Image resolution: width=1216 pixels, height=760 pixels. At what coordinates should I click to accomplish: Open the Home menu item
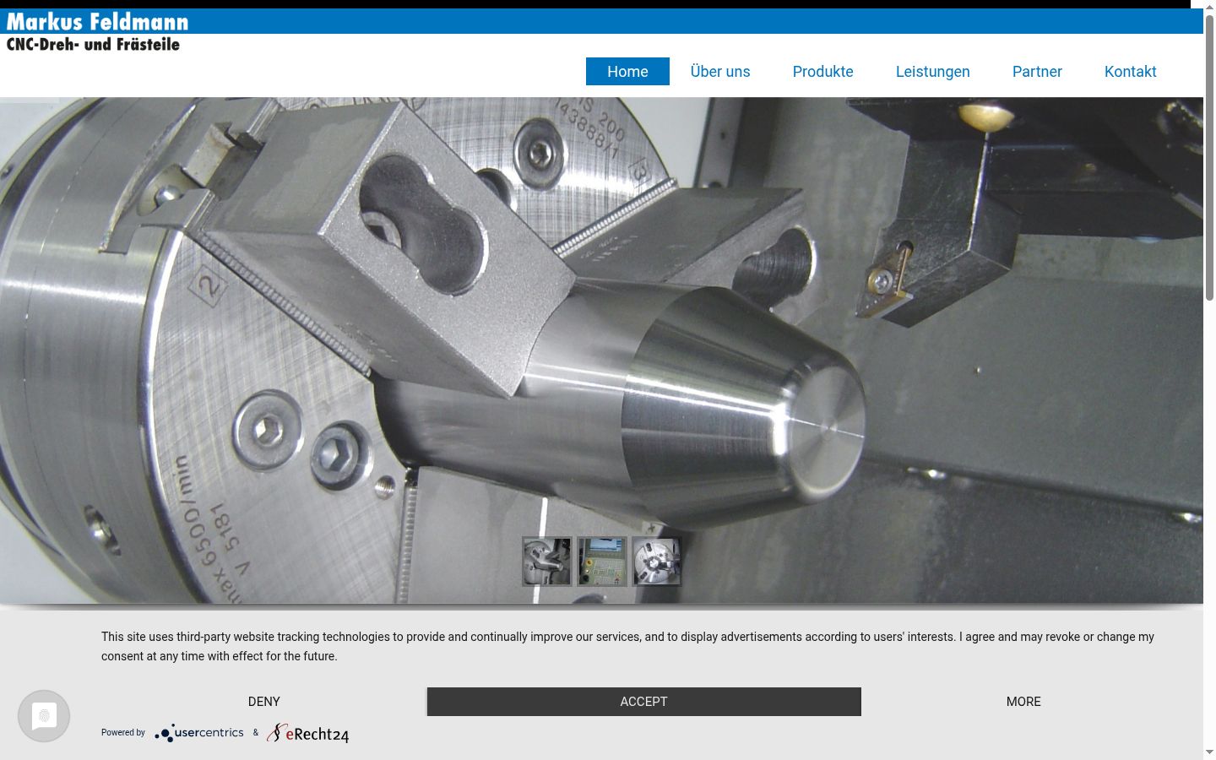pyautogui.click(x=627, y=72)
